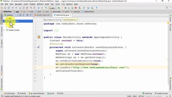Click the Help question mark icon
The width and height of the screenshot is (172, 97).
click(x=96, y=8)
